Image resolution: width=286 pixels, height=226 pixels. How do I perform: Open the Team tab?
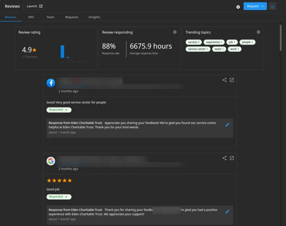50,17
